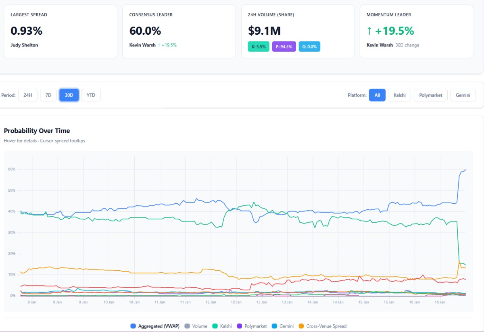Image resolution: width=484 pixels, height=332 pixels.
Task: Click the gray Volume legend dot
Action: point(187,326)
